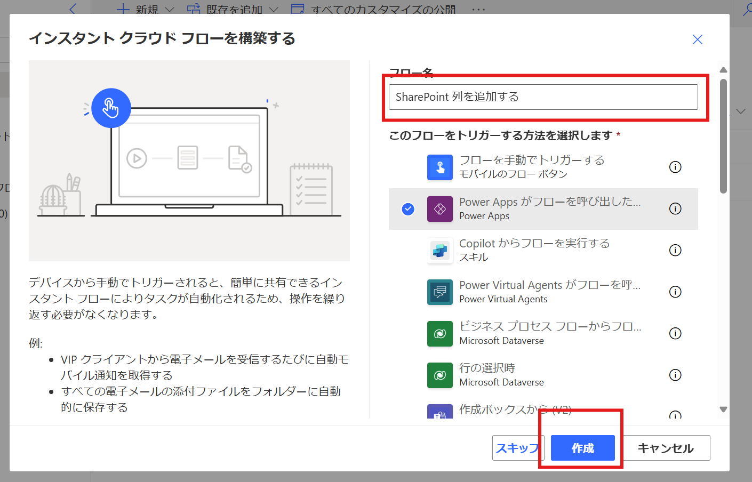
Task: Select the Power Virtual Agents がフローを呼 option
Action: pos(543,292)
